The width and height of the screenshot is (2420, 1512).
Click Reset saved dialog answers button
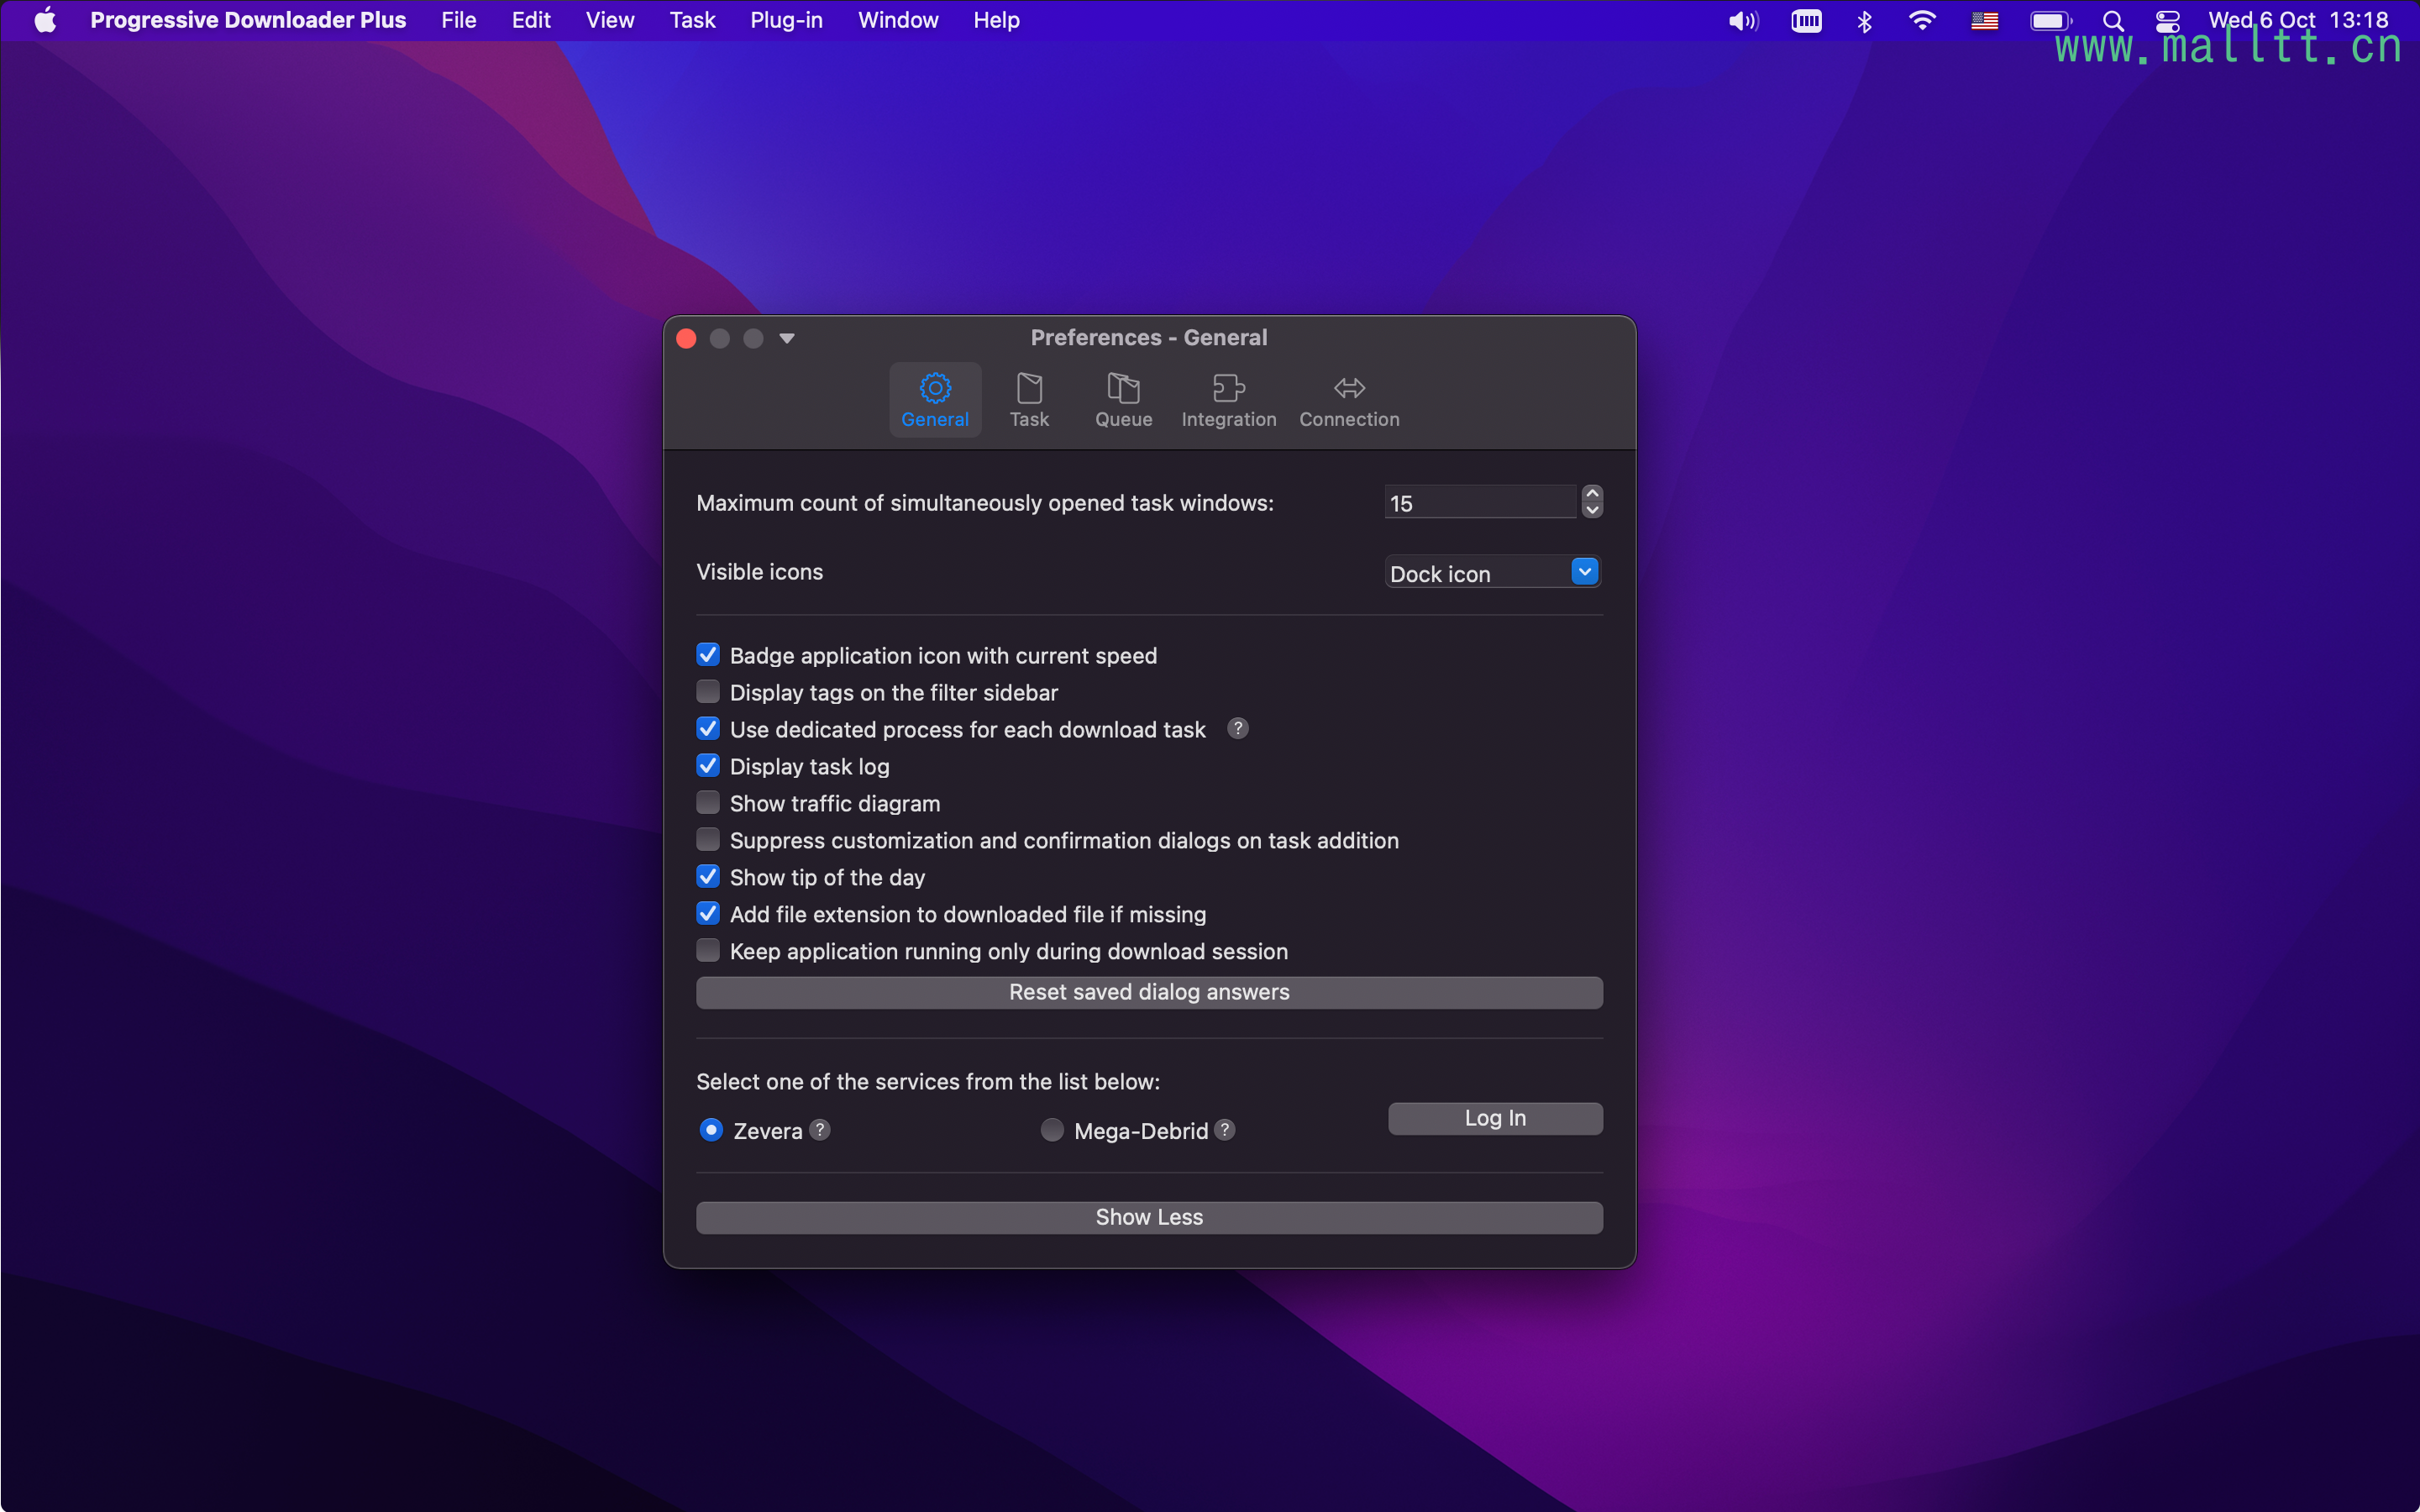coord(1149,992)
